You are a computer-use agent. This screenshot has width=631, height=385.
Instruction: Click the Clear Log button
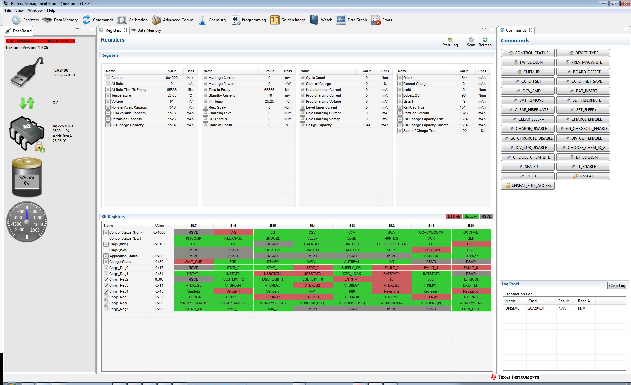coord(617,286)
